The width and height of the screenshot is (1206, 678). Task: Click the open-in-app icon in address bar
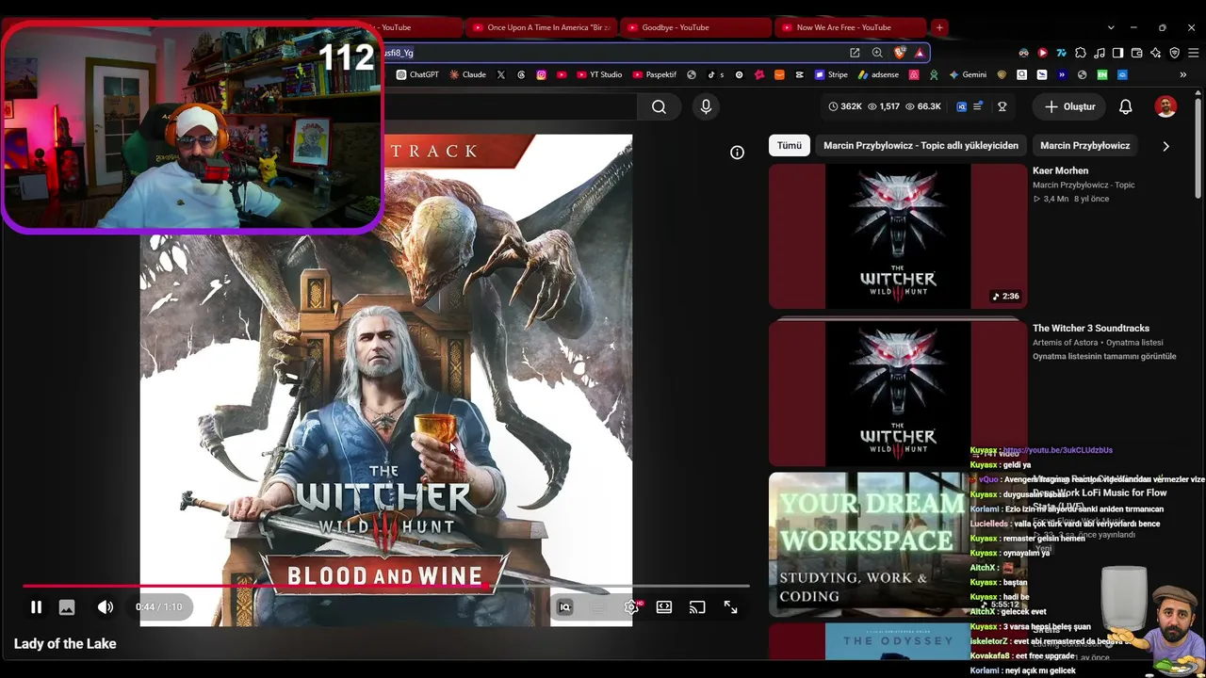[x=855, y=53]
